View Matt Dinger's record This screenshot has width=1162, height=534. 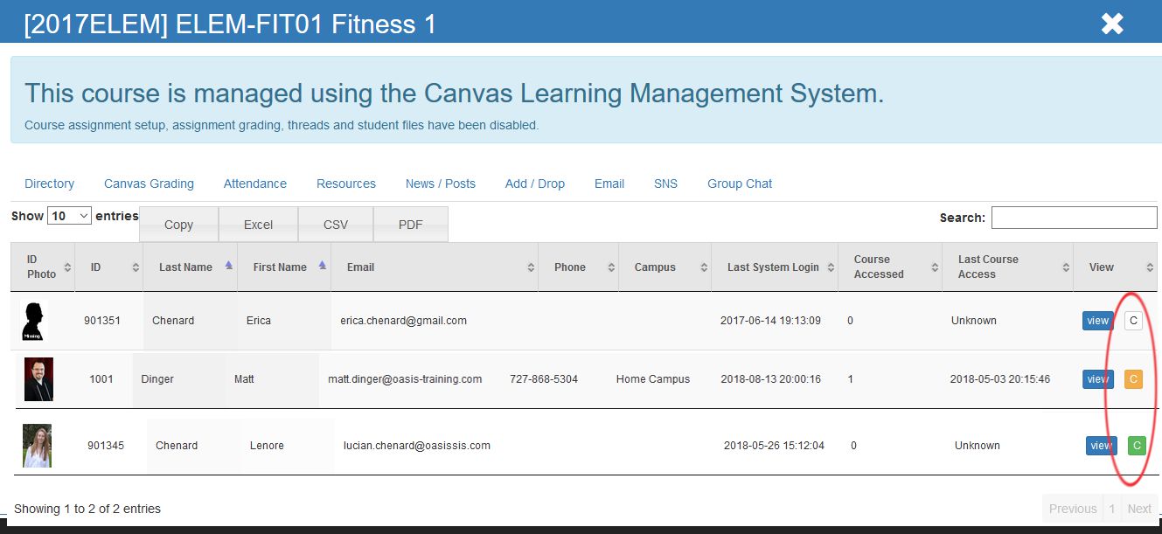pos(1098,379)
